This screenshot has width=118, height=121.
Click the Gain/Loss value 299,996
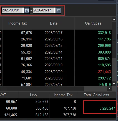pyautogui.click(x=104, y=45)
